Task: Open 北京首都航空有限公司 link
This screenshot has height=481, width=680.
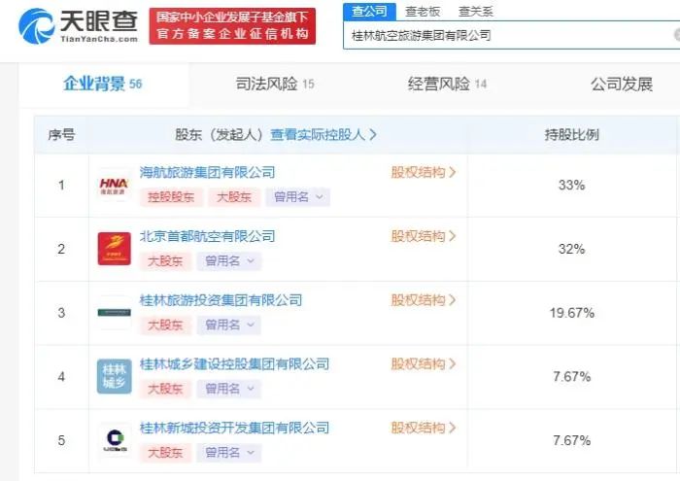Action: (207, 236)
